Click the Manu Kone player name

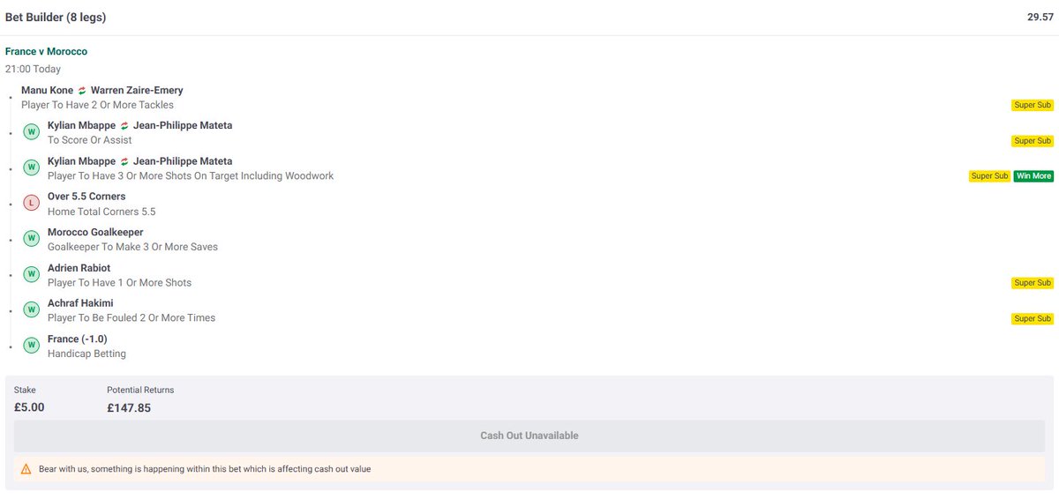(x=47, y=90)
